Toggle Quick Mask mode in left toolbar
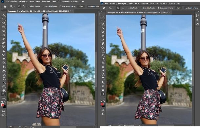 (4, 111)
